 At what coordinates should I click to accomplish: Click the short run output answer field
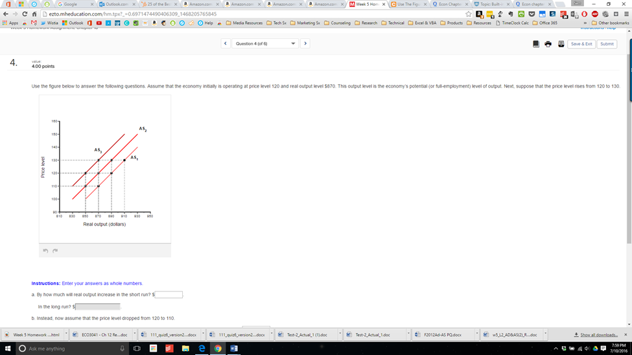coord(169,295)
